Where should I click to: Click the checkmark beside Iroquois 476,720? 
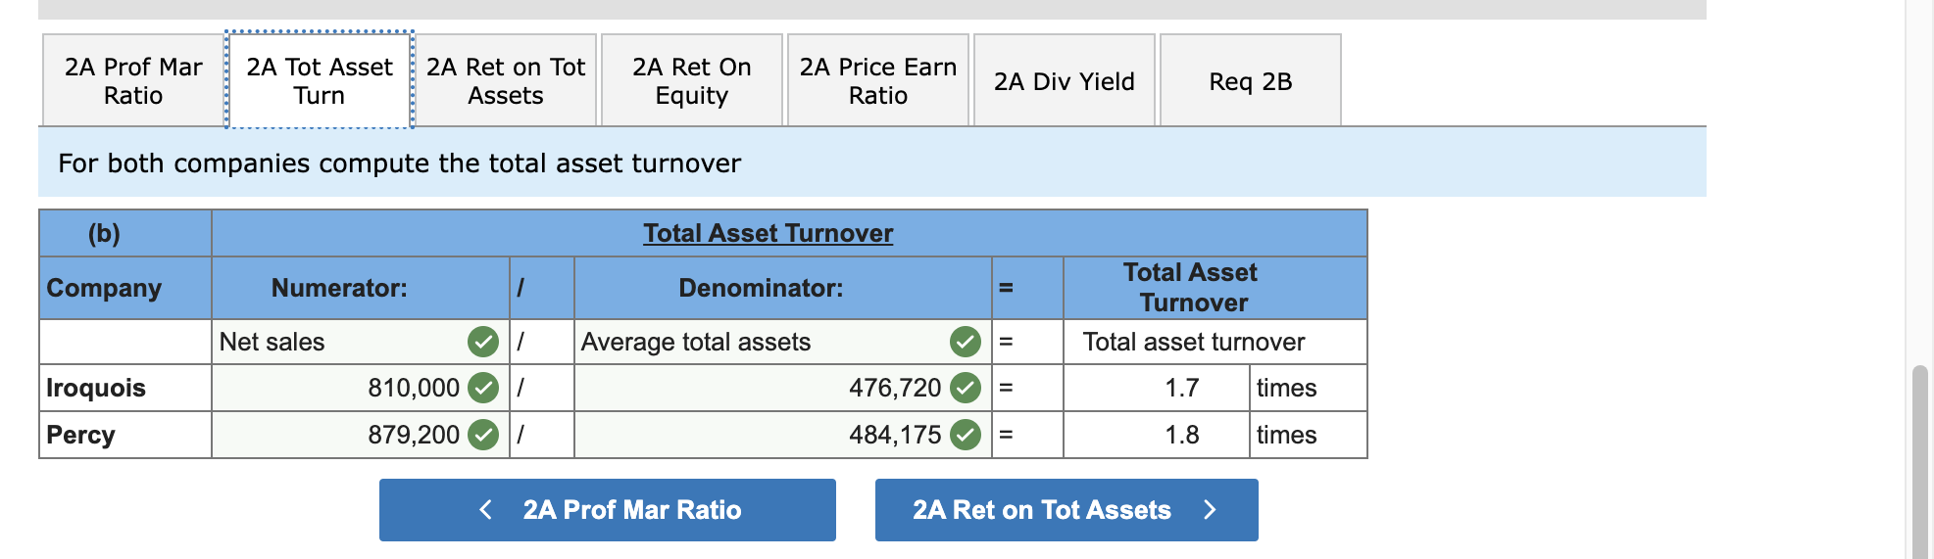[x=965, y=388]
